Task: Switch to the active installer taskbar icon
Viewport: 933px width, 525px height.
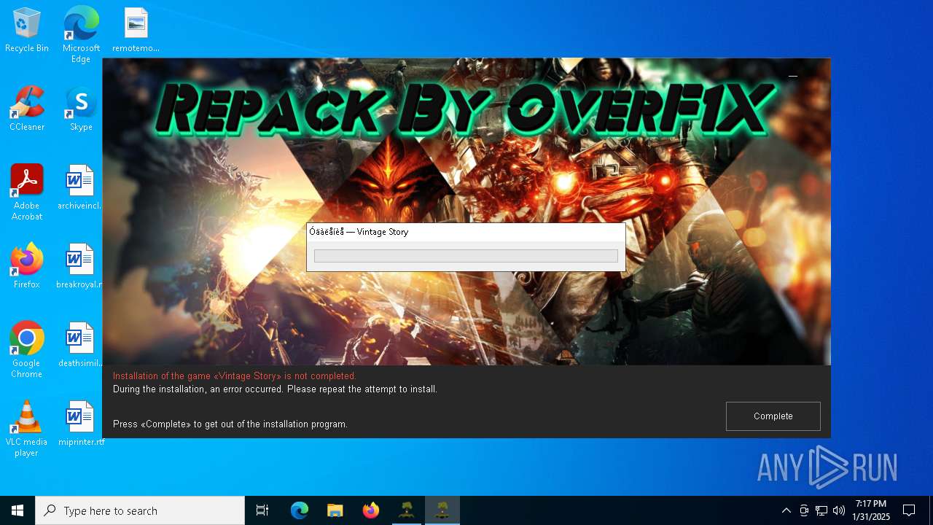Action: click(442, 510)
